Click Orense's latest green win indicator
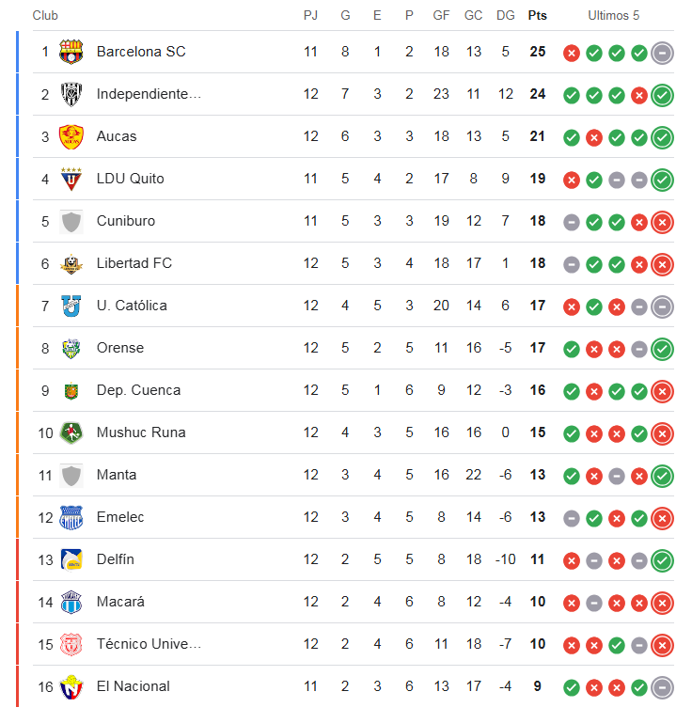692x723 pixels. (x=662, y=349)
